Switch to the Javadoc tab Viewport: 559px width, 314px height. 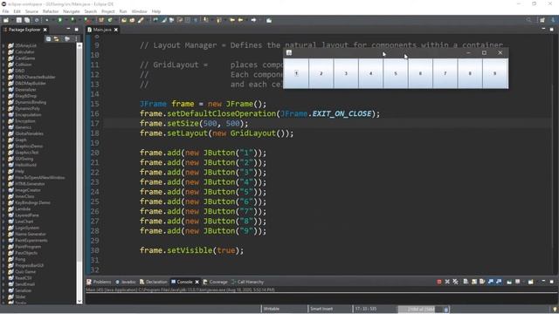tap(126, 282)
